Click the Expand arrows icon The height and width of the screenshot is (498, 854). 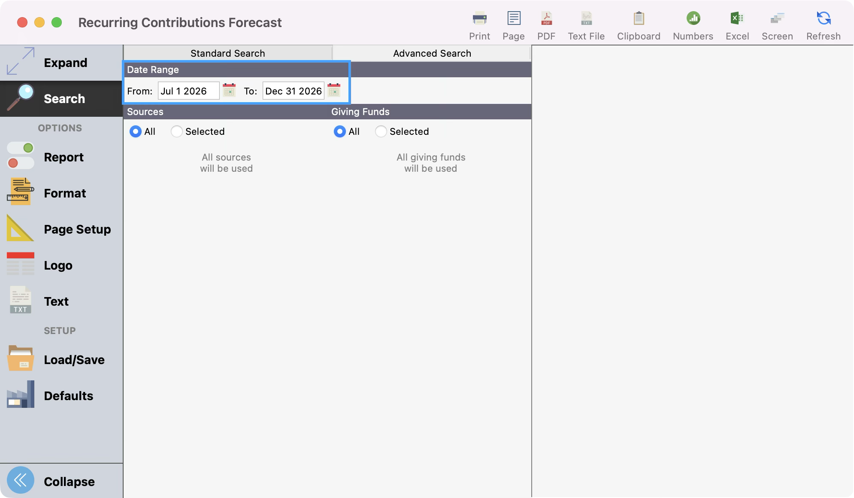coord(20,61)
